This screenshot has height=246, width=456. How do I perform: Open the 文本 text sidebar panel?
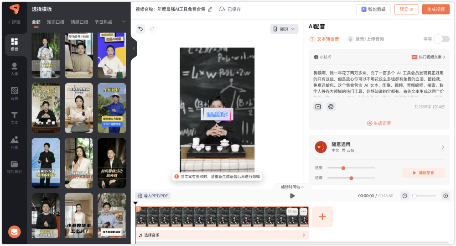coord(14,118)
